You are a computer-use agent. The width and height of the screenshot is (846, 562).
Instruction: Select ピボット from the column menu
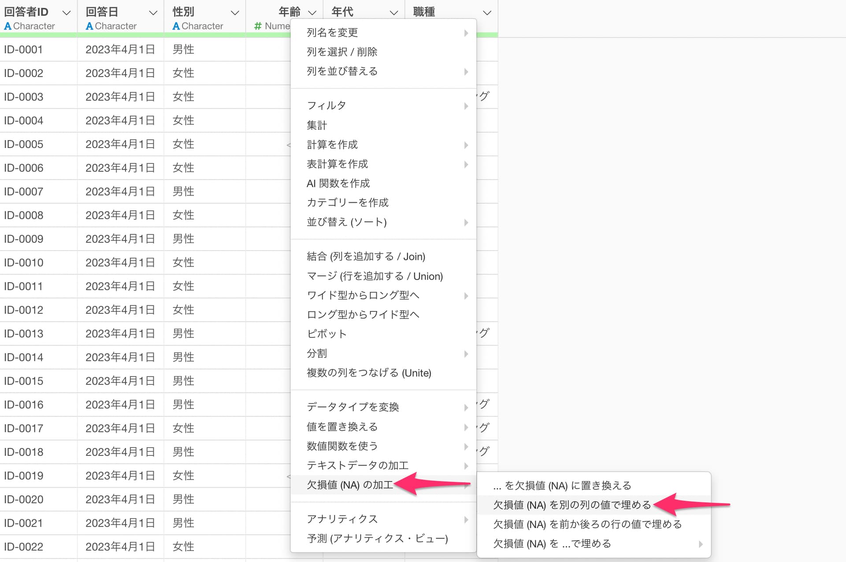(x=327, y=334)
